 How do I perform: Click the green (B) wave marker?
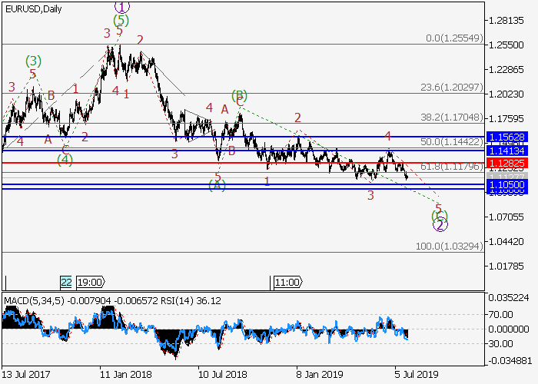240,96
